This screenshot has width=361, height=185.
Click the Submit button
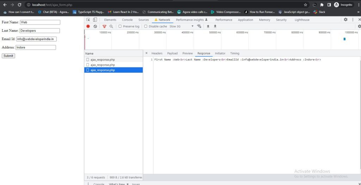point(8,56)
